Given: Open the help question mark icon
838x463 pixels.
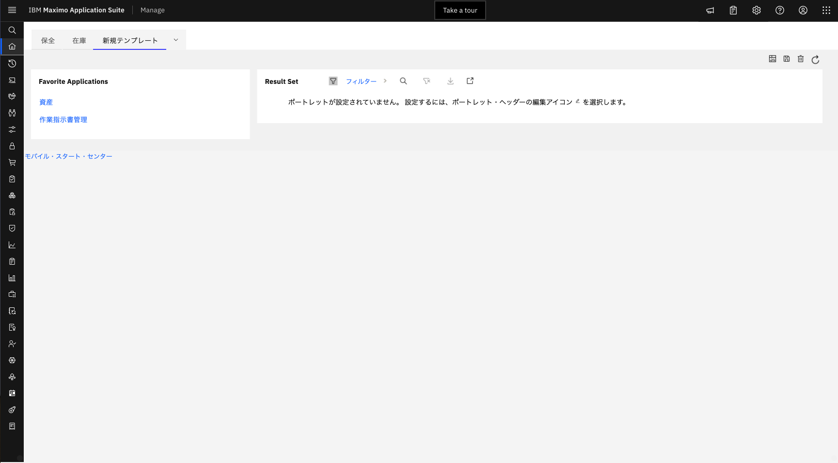Looking at the screenshot, I should [780, 10].
